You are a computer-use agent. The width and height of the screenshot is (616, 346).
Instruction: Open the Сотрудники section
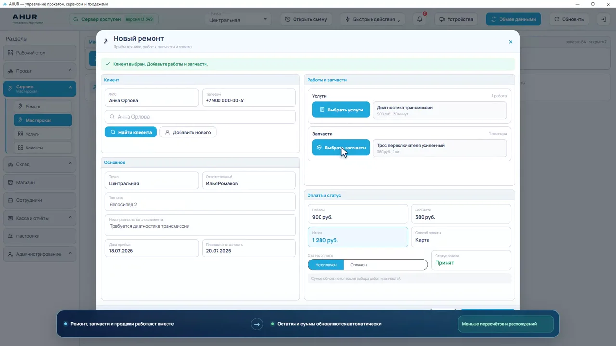point(40,200)
